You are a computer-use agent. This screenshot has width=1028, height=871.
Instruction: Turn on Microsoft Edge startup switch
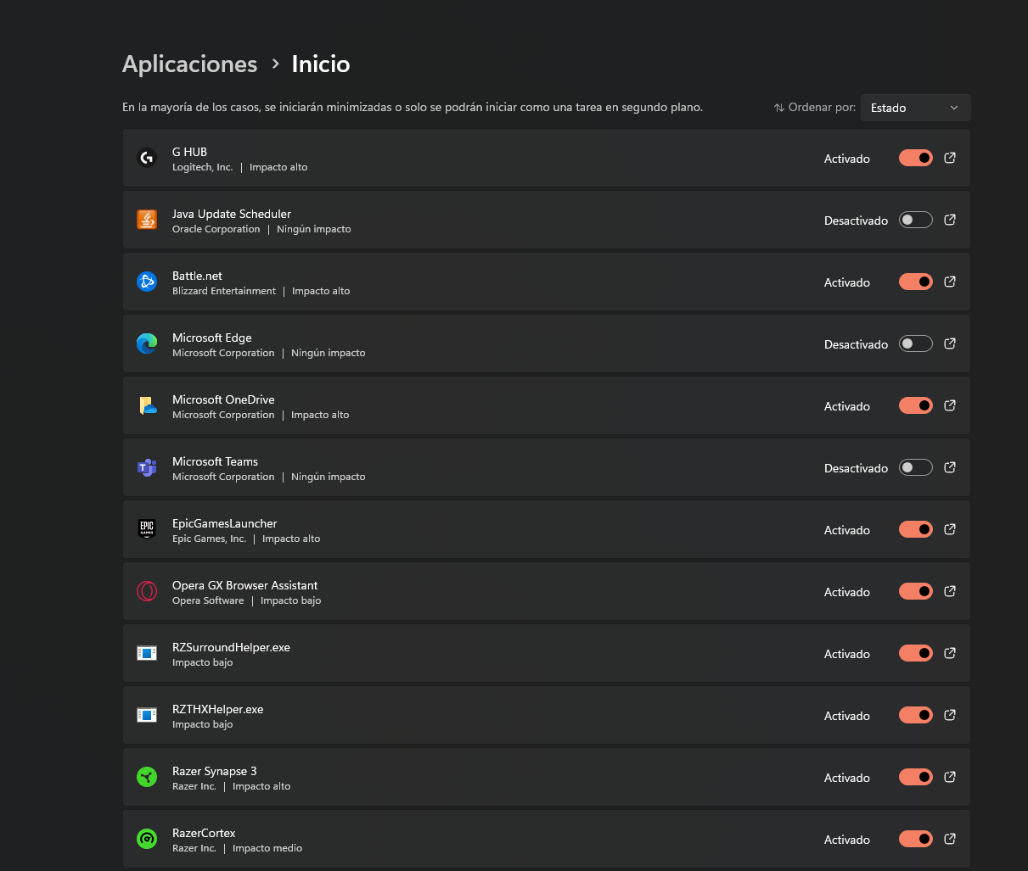pyautogui.click(x=916, y=343)
